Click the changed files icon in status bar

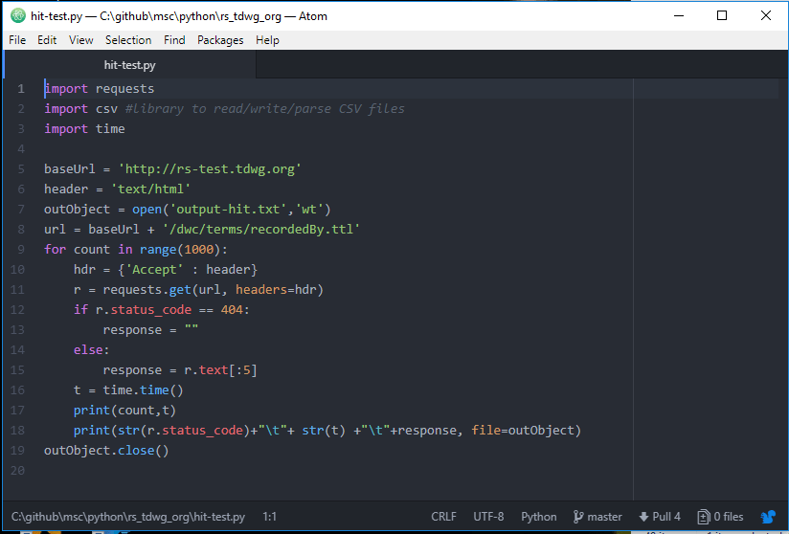pyautogui.click(x=703, y=517)
